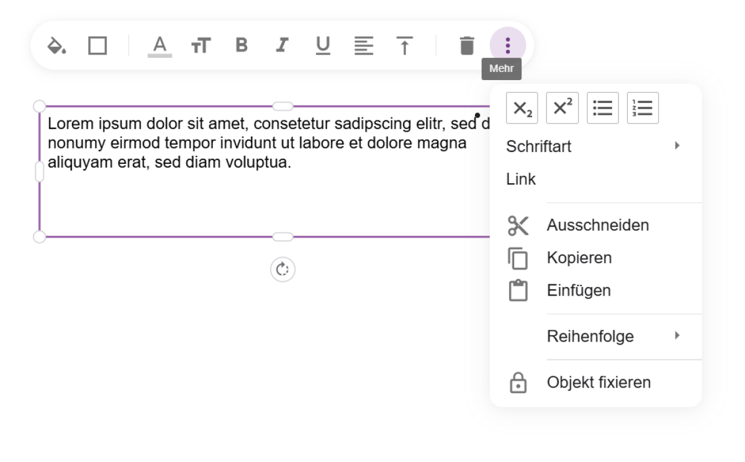Open the fill color bucket tool
Image resolution: width=745 pixels, height=462 pixels.
57,45
